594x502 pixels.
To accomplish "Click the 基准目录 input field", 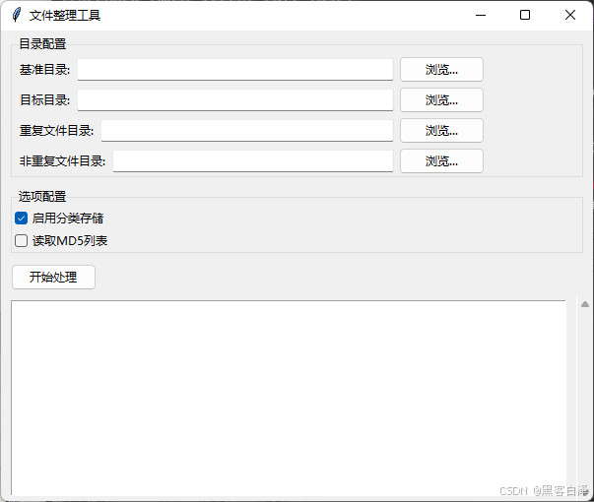I will [x=235, y=69].
